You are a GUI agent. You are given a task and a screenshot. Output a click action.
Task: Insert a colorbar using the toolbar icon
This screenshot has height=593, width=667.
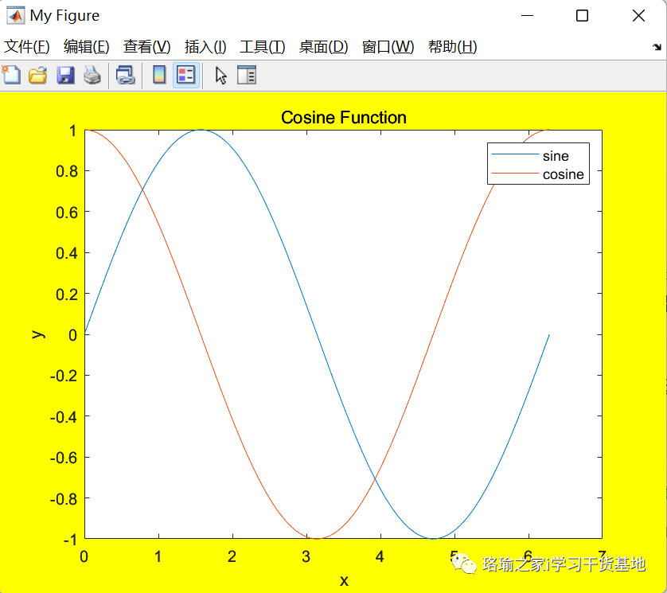tap(159, 76)
